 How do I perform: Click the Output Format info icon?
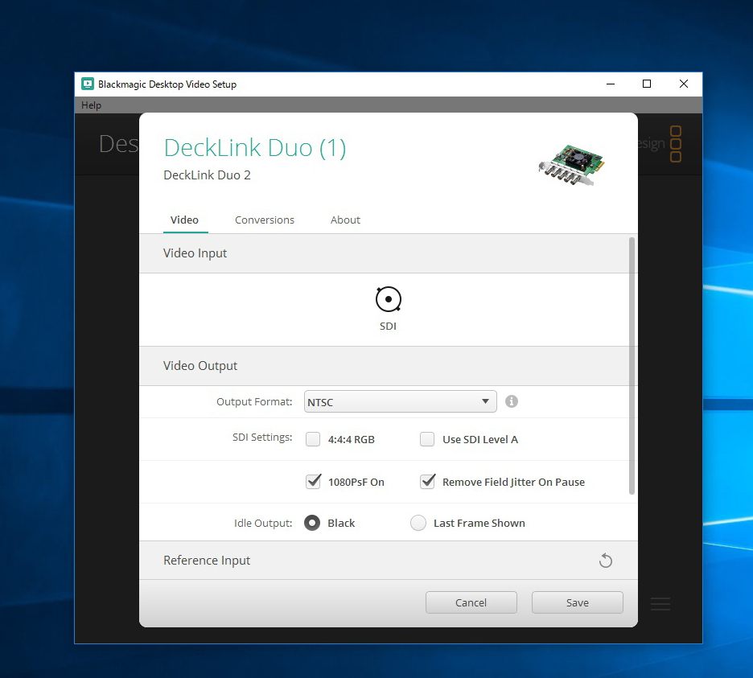point(512,401)
